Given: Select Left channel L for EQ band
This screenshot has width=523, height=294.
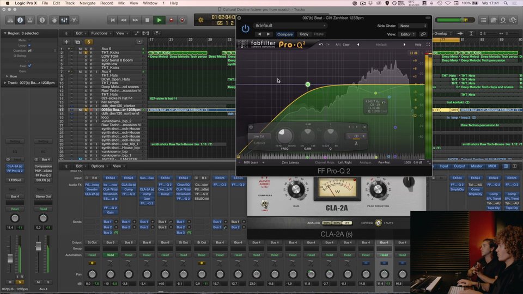Looking at the screenshot, I should pos(349,136).
